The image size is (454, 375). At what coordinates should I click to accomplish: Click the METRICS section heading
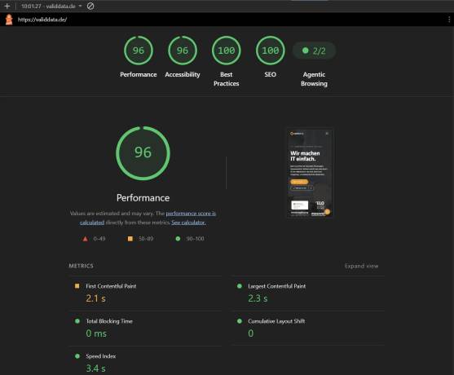pyautogui.click(x=81, y=266)
